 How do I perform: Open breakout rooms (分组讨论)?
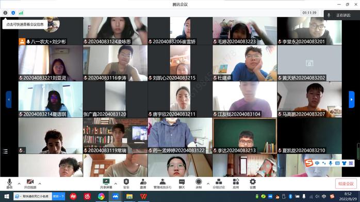pyautogui.click(x=219, y=183)
